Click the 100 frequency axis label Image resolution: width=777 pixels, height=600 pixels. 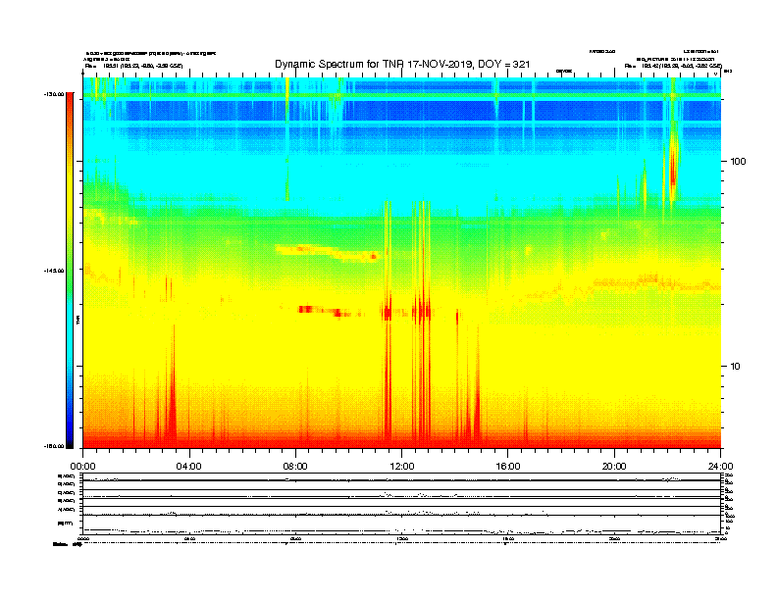738,162
